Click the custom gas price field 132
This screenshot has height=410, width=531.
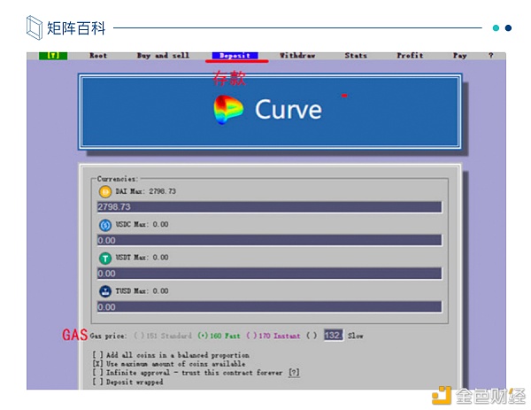click(334, 336)
